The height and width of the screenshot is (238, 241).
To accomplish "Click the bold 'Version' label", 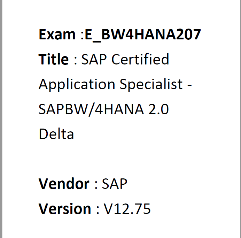I will click(x=65, y=209).
